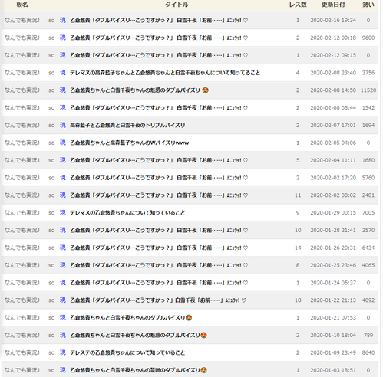Image resolution: width=383 pixels, height=377 pixels.
Task: Sort by the レス数 column header
Action: (298, 5)
